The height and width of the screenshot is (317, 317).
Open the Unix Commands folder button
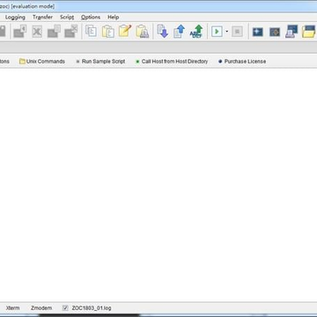pyautogui.click(x=42, y=62)
